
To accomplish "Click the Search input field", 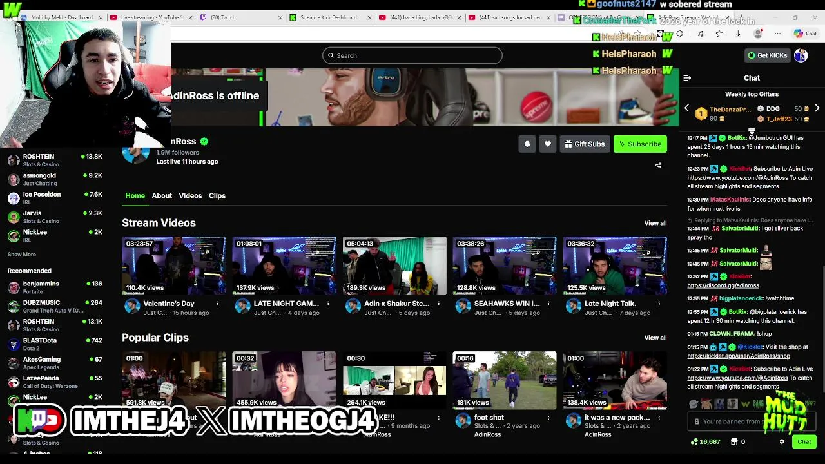I will (x=412, y=55).
